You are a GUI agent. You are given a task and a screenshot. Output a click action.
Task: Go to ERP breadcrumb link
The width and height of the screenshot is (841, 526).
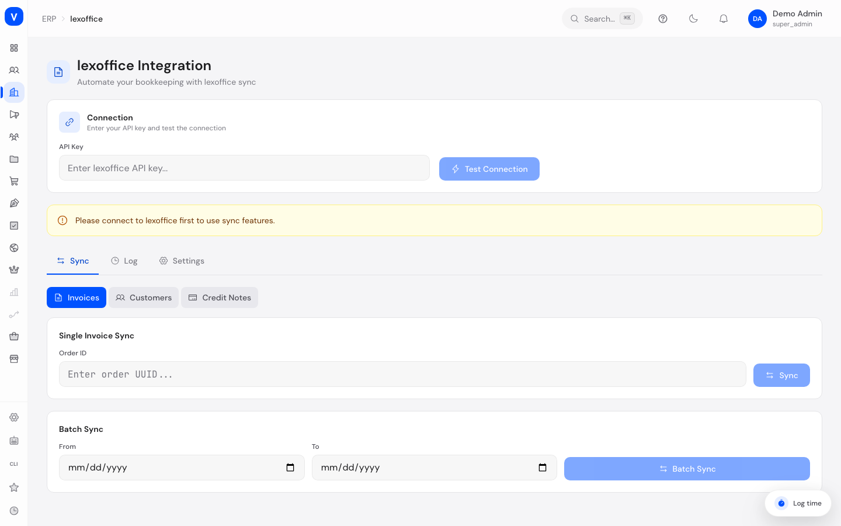(49, 19)
